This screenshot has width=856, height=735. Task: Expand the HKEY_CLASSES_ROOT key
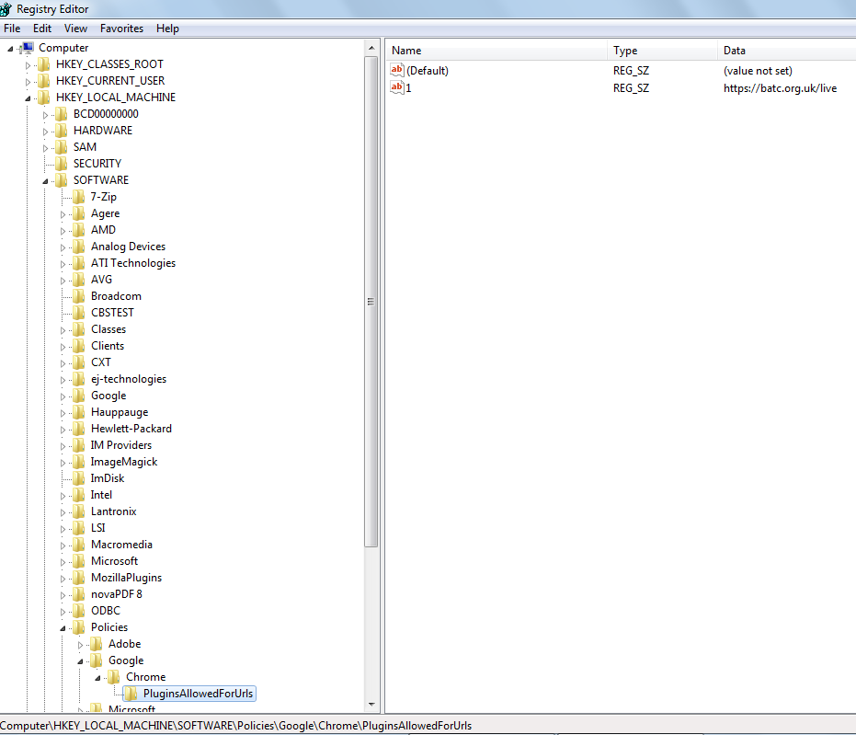point(29,65)
